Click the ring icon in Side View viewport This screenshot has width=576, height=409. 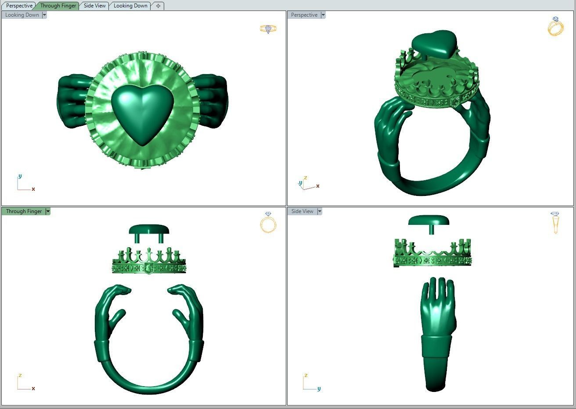pos(555,223)
